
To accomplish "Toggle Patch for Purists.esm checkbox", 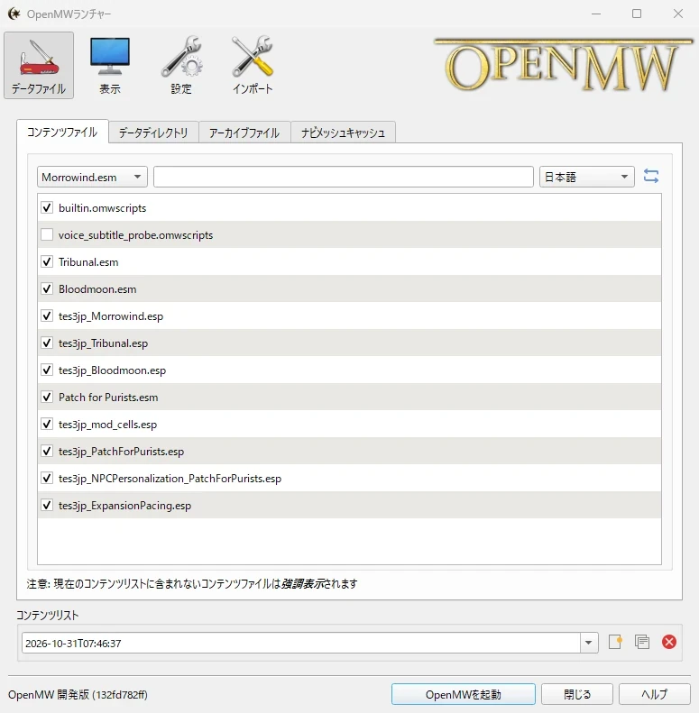I will tap(47, 397).
